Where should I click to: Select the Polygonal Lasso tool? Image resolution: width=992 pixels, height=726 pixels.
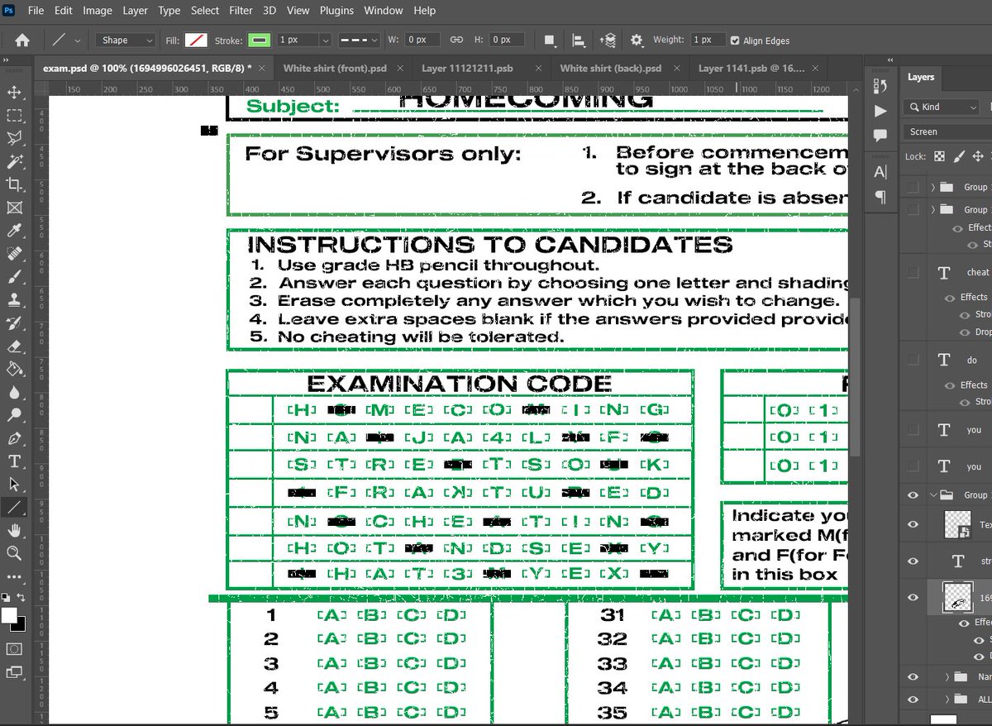click(14, 138)
